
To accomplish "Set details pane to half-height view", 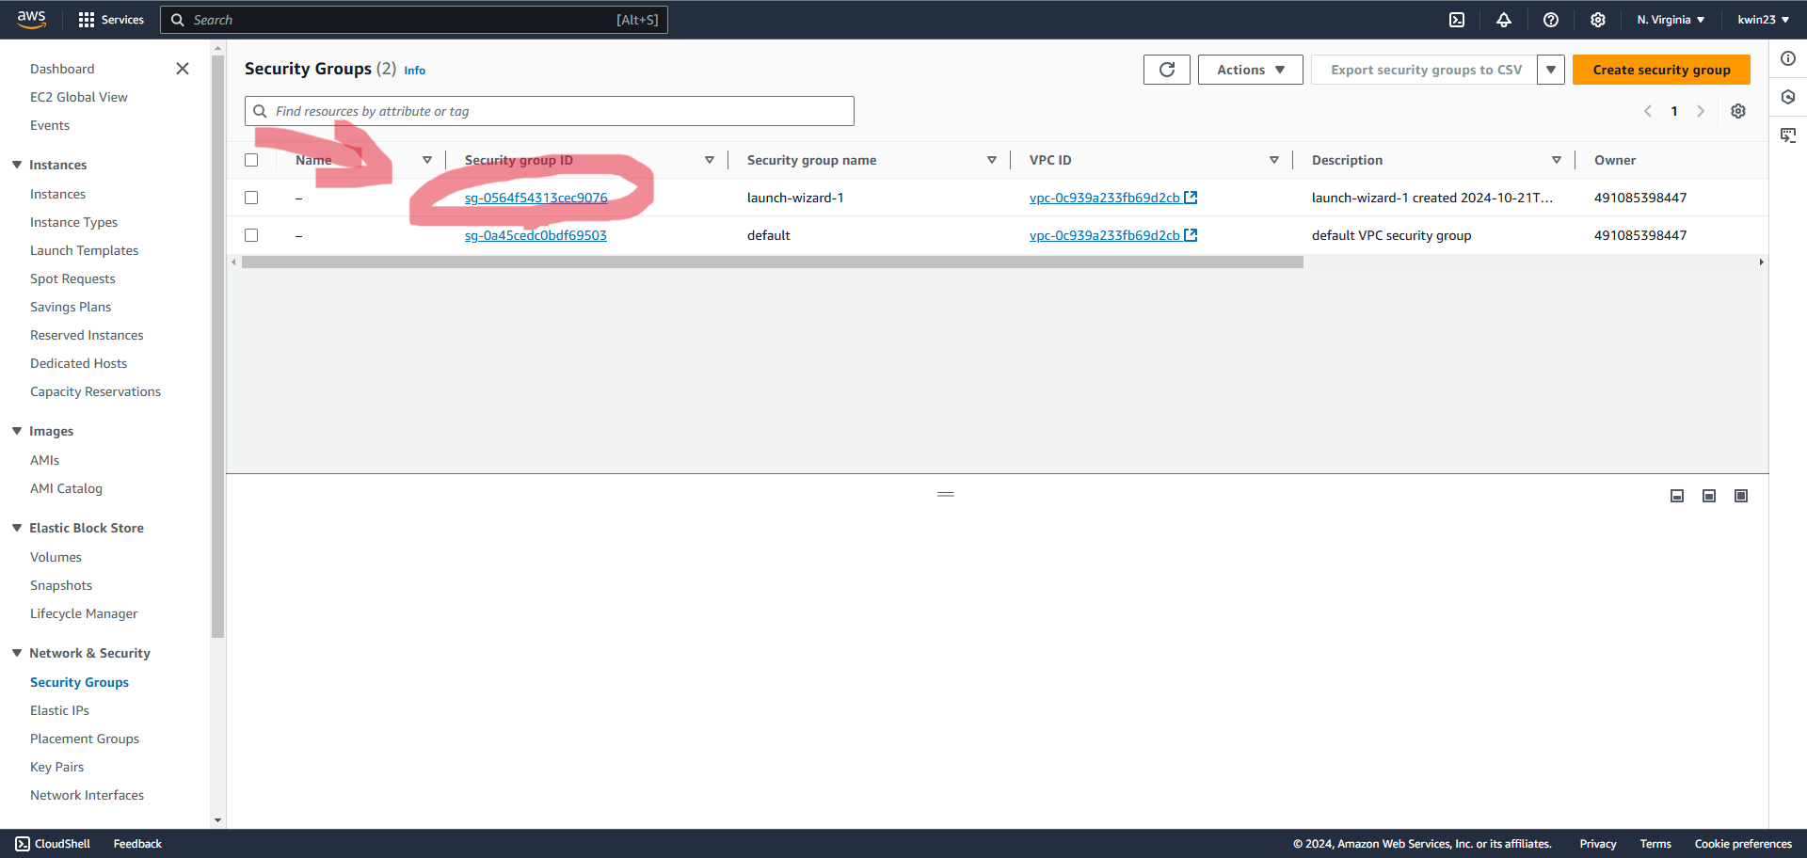I will pos(1709,496).
